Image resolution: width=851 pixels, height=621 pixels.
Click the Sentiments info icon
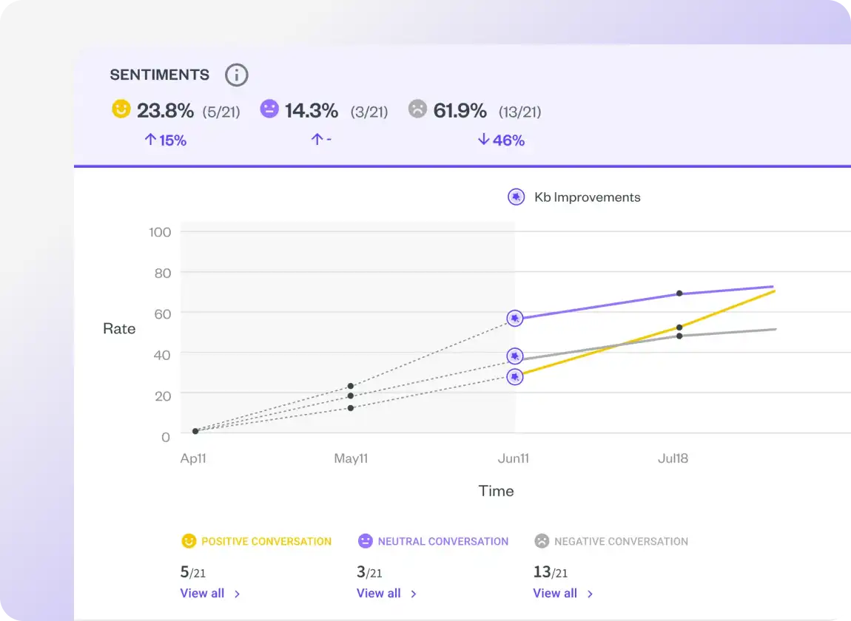(236, 75)
